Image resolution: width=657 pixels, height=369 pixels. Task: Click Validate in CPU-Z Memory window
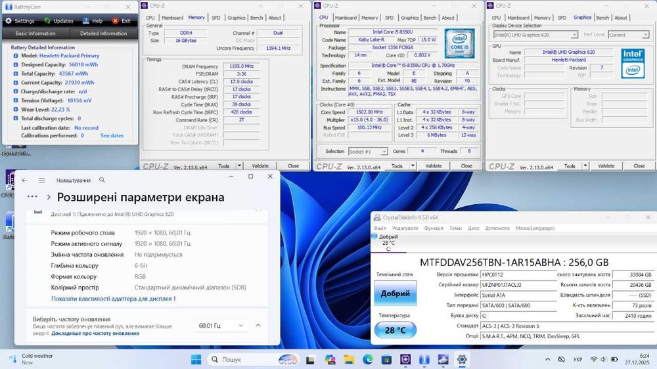click(x=260, y=166)
